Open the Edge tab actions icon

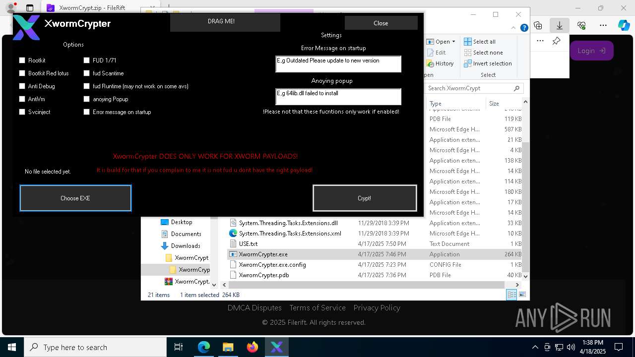tap(30, 8)
